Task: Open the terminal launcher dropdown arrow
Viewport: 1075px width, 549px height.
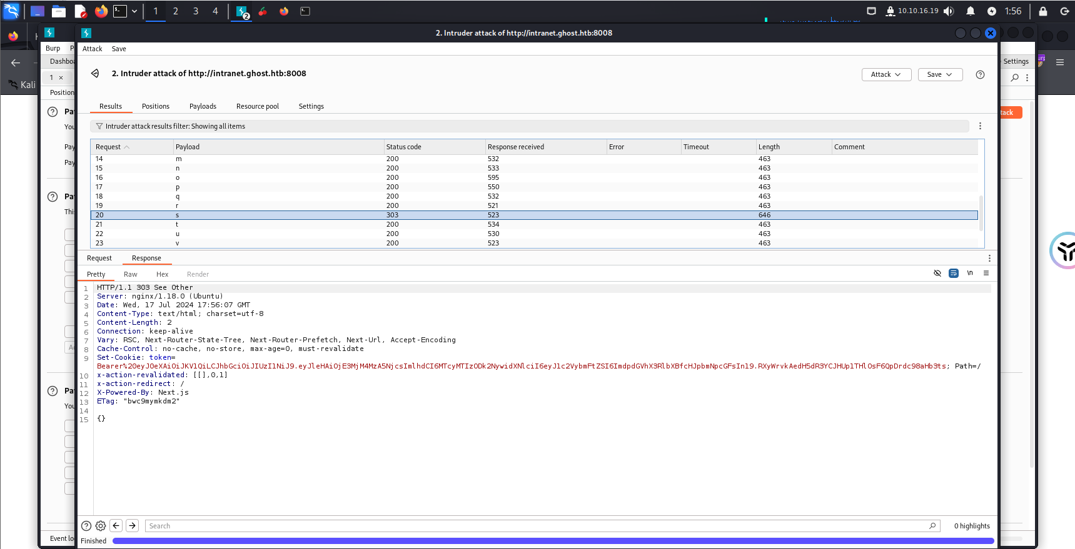Action: tap(134, 11)
